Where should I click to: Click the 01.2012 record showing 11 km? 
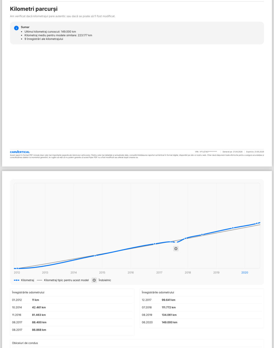(x=72, y=300)
